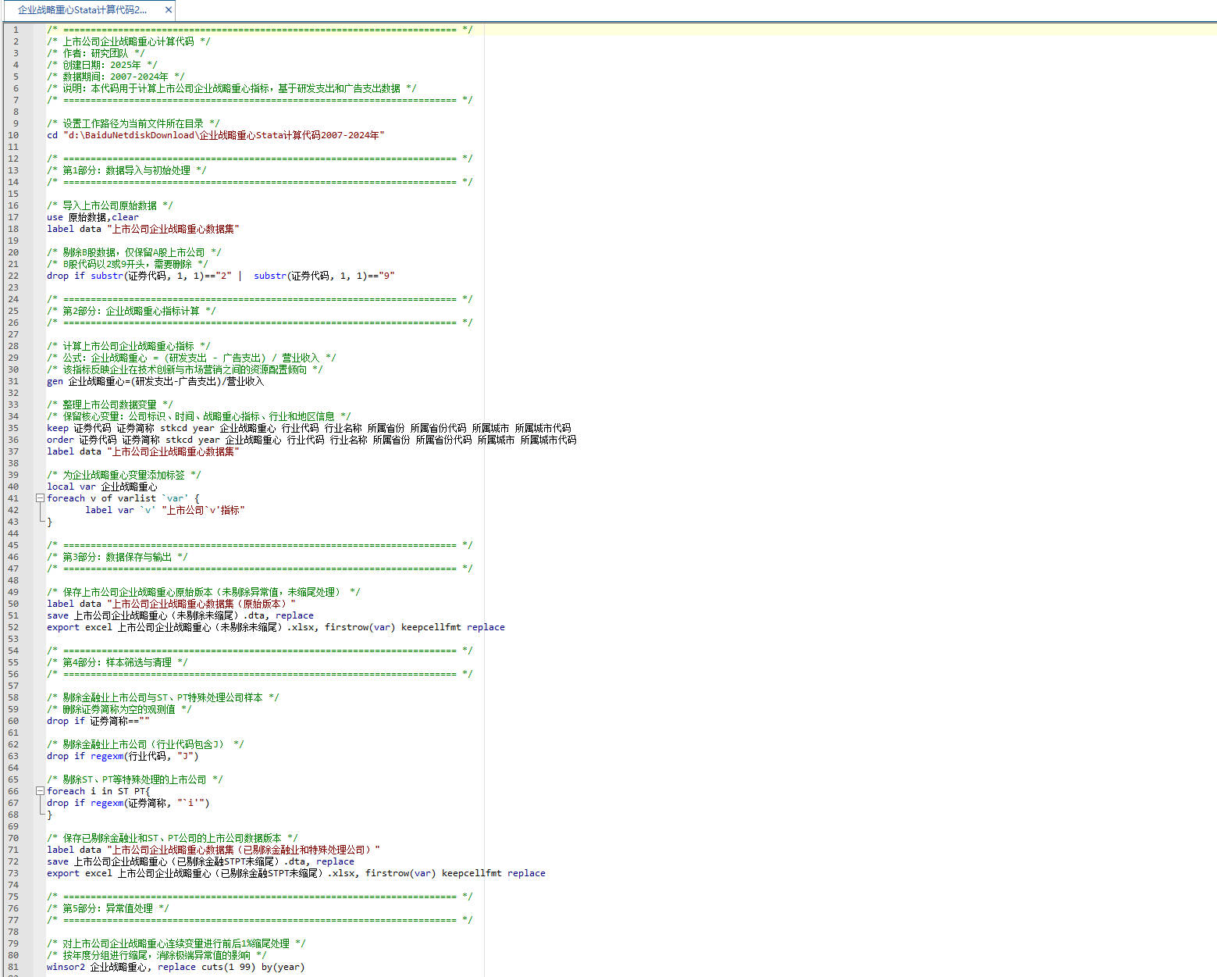Image resolution: width=1217 pixels, height=977 pixels.
Task: Click the winsor2 command line
Action: click(175, 967)
